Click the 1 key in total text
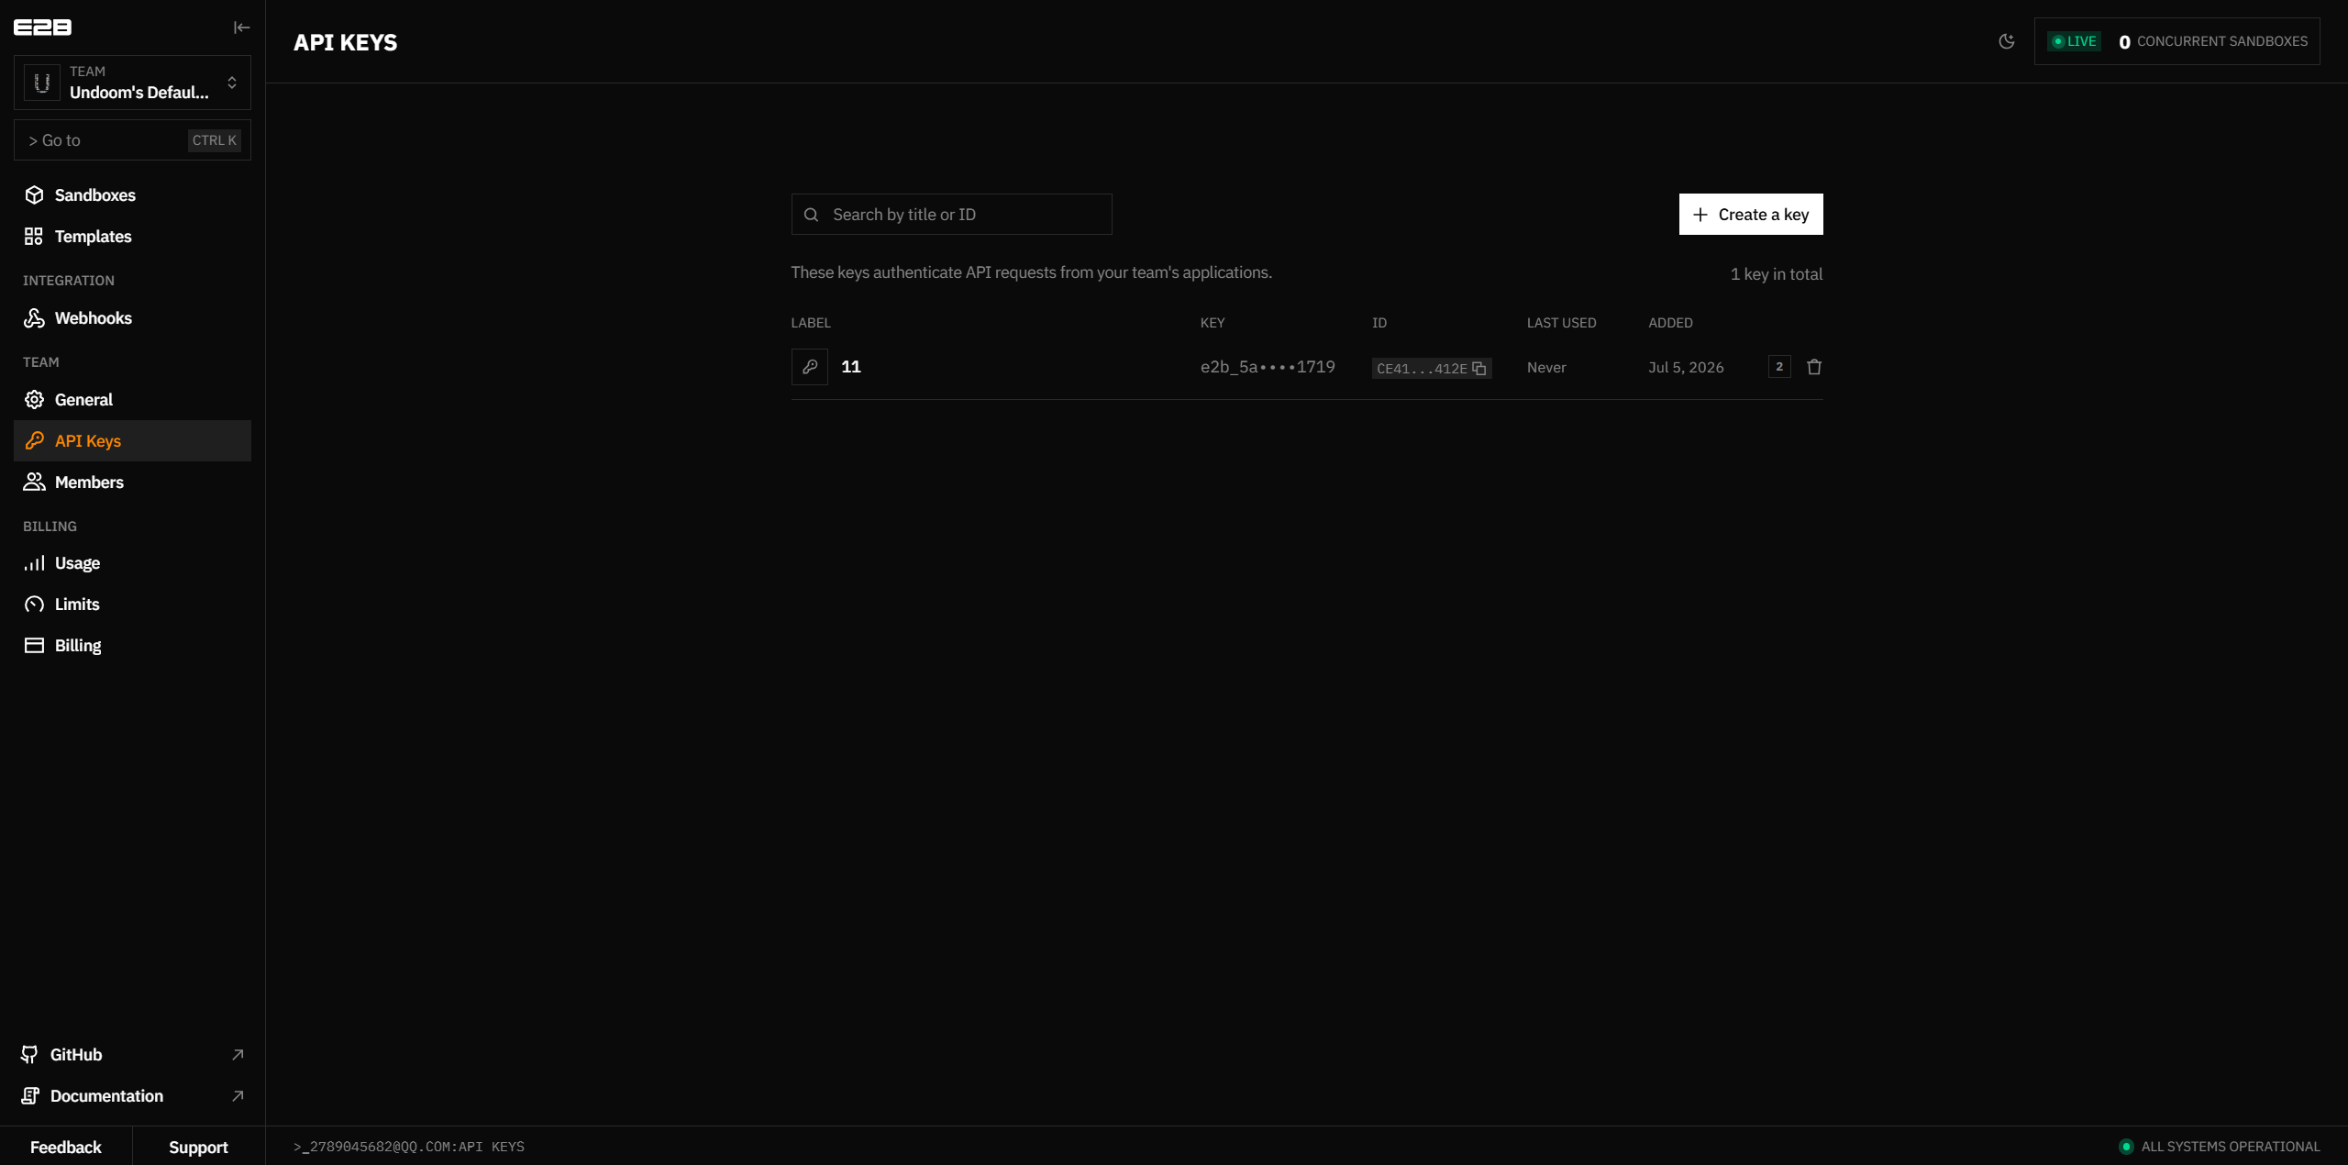This screenshot has height=1165, width=2348. [x=1776, y=274]
